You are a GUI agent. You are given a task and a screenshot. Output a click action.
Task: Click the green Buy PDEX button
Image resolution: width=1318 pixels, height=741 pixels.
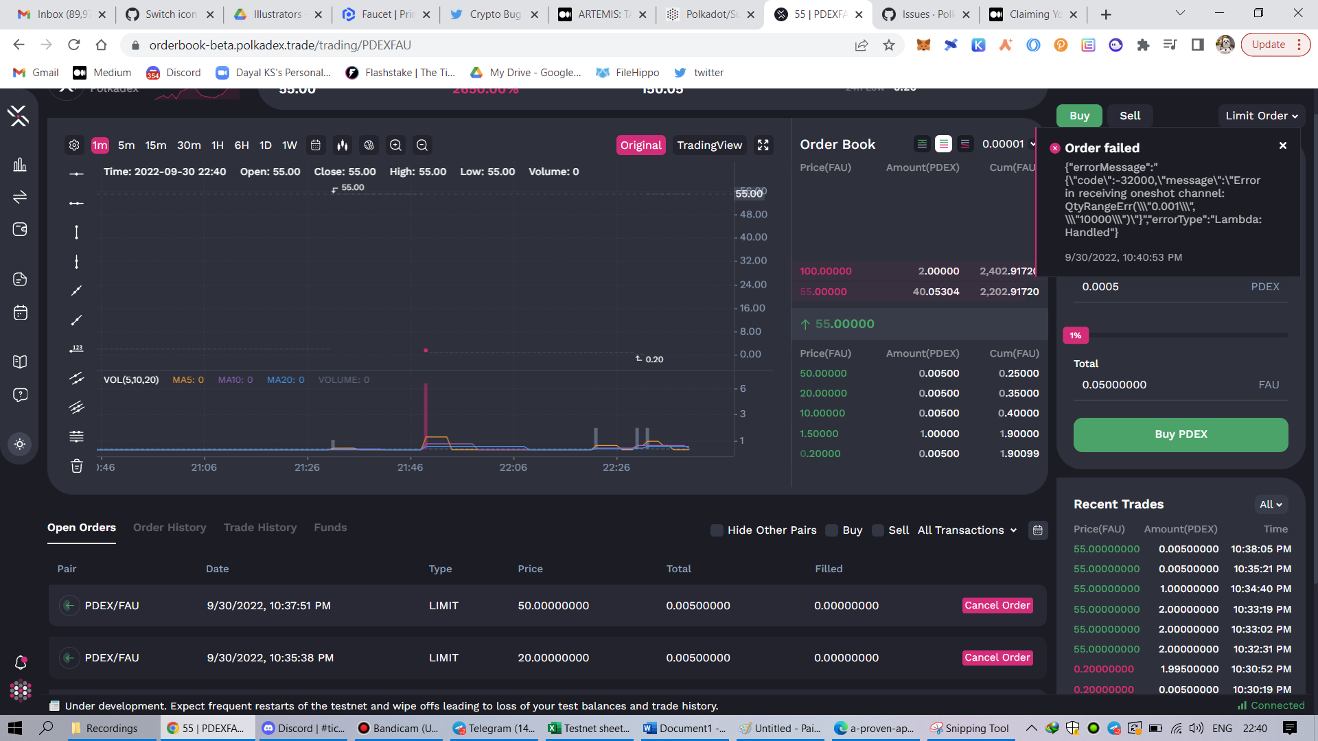1180,434
